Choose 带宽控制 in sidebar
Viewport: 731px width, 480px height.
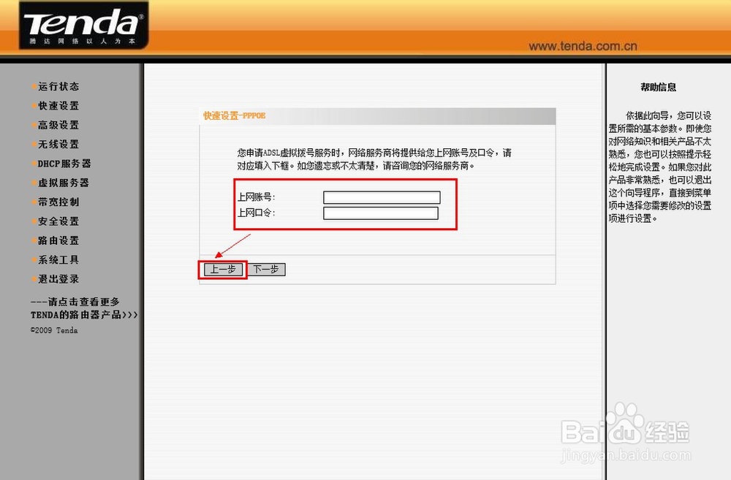tap(58, 202)
